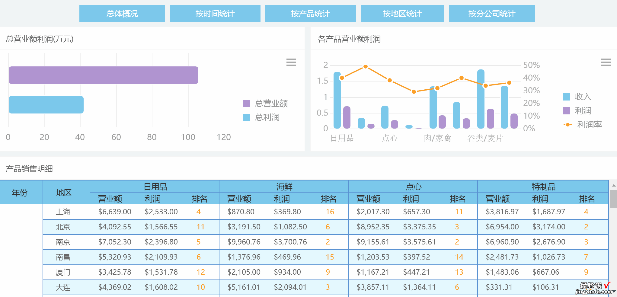Click cell value $9,960.76
Image resolution: width=617 pixels, height=297 pixels.
click(x=244, y=242)
